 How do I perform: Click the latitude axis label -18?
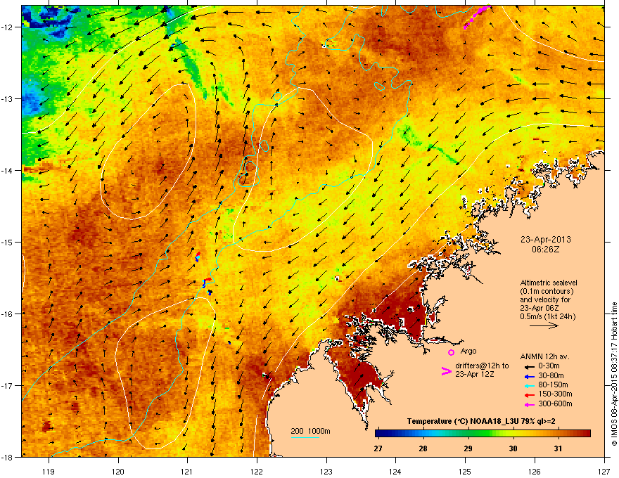click(7, 457)
